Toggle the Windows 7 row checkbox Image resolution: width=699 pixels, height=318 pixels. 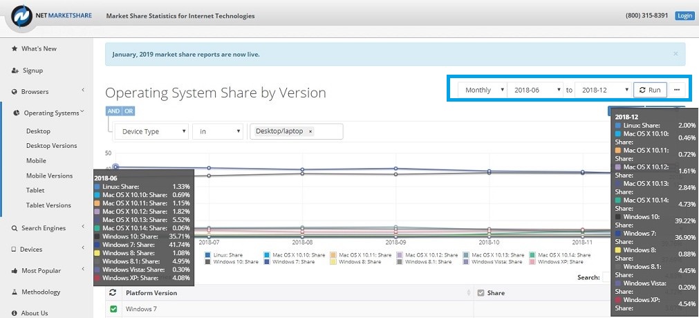tap(113, 308)
